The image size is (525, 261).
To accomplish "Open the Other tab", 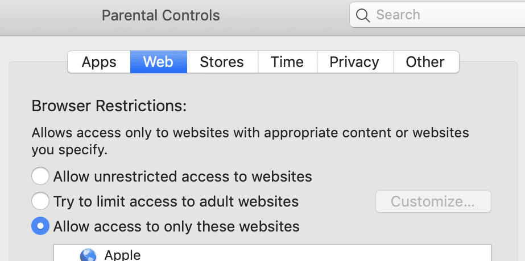I will [425, 62].
